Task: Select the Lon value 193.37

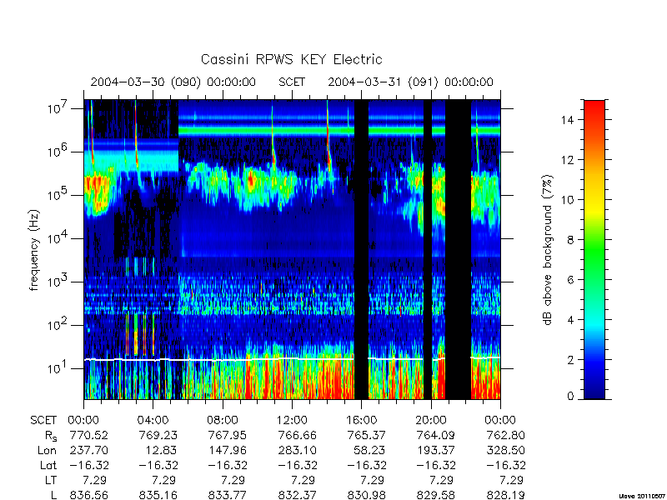Action: click(x=435, y=450)
